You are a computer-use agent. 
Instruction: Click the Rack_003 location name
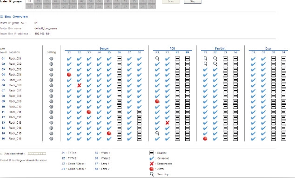coord(15,70)
